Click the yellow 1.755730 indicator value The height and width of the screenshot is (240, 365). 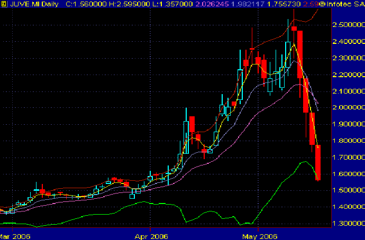pyautogui.click(x=284, y=4)
